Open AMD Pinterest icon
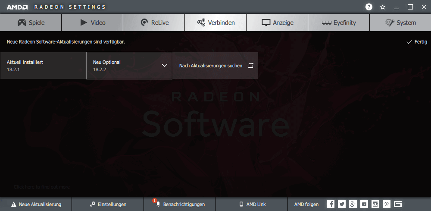 pyautogui.click(x=387, y=204)
